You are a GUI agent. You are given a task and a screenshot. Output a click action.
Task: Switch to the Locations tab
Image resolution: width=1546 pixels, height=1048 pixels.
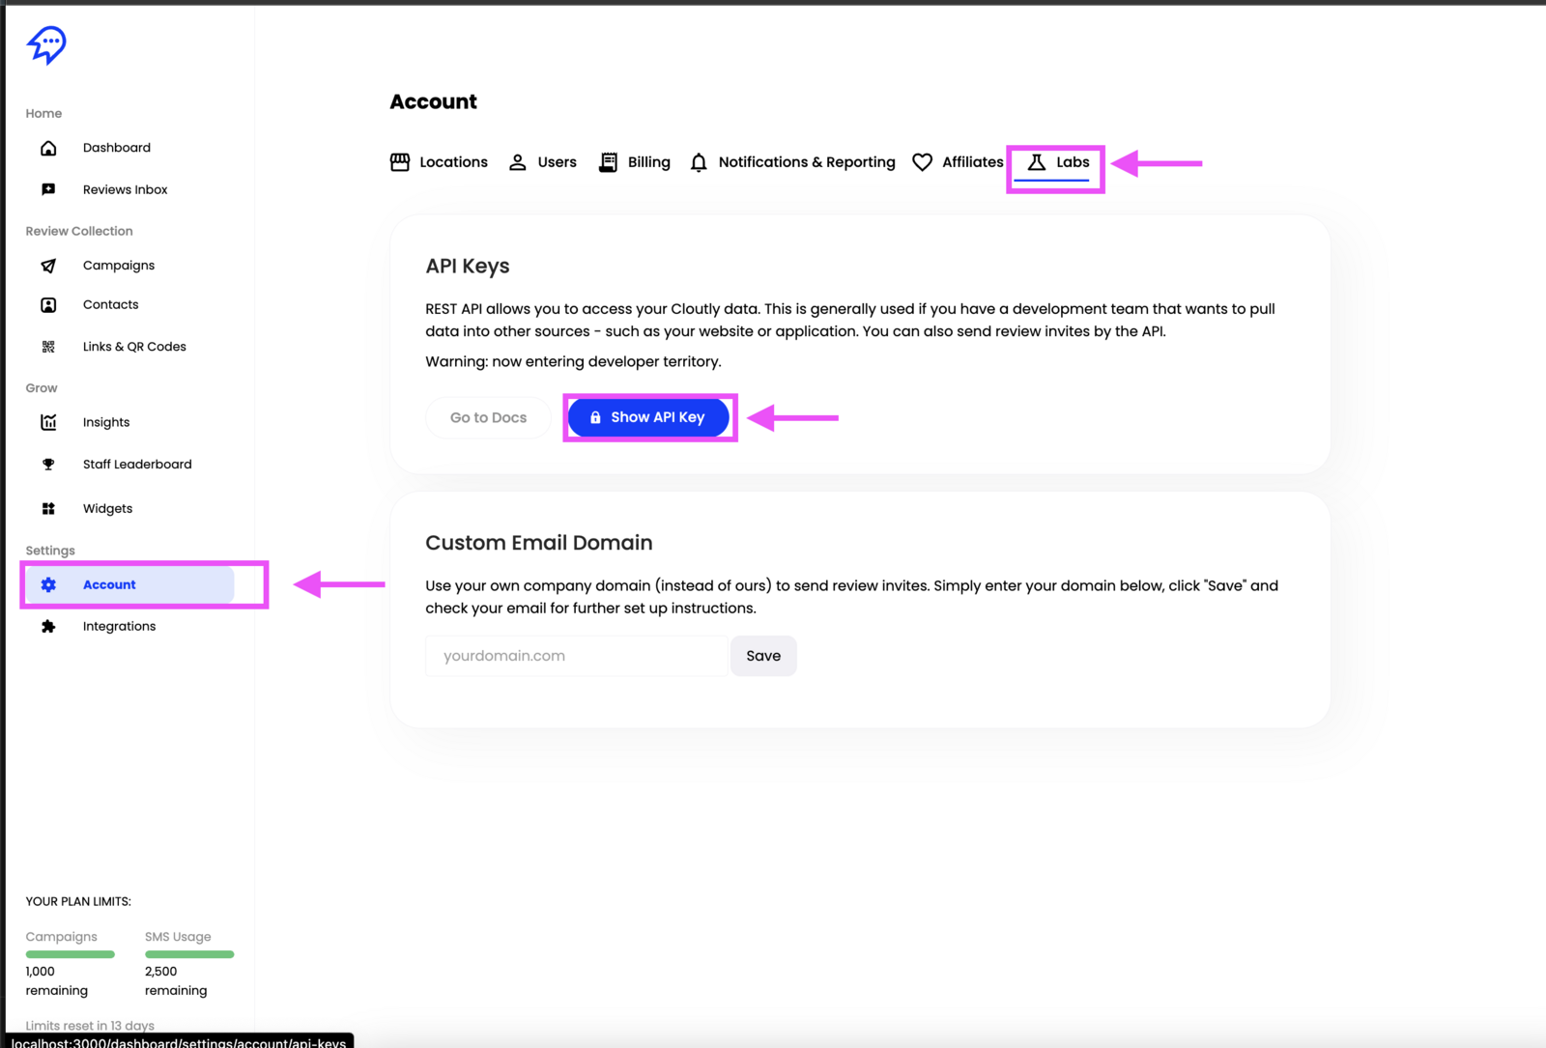tap(439, 162)
